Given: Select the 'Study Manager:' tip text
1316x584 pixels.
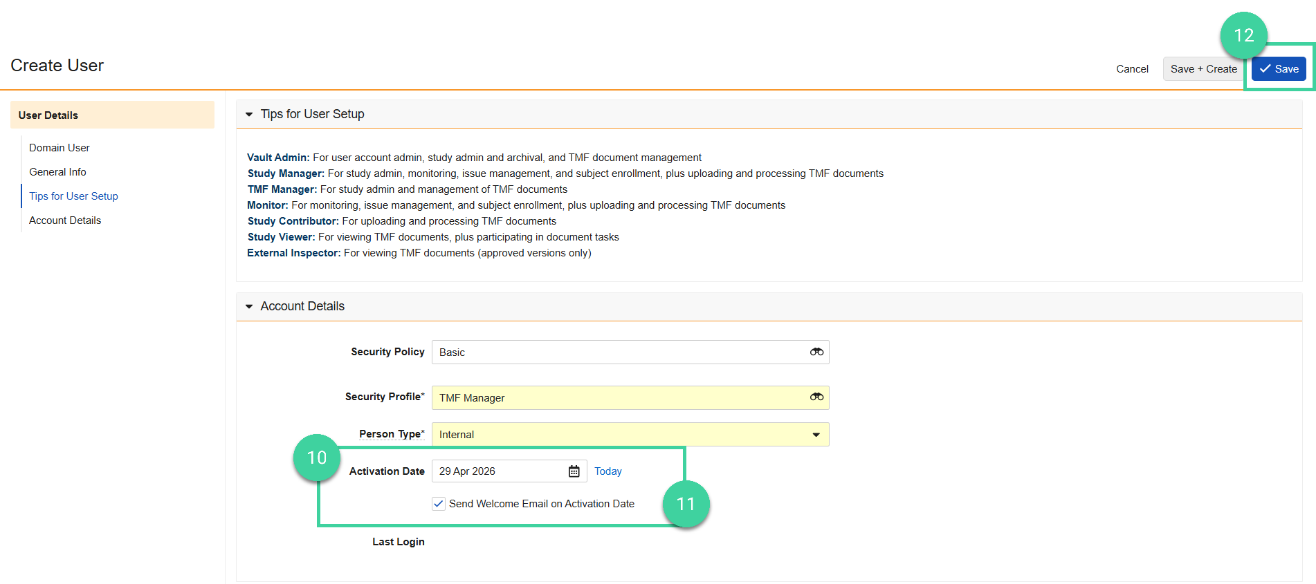Looking at the screenshot, I should (x=286, y=173).
